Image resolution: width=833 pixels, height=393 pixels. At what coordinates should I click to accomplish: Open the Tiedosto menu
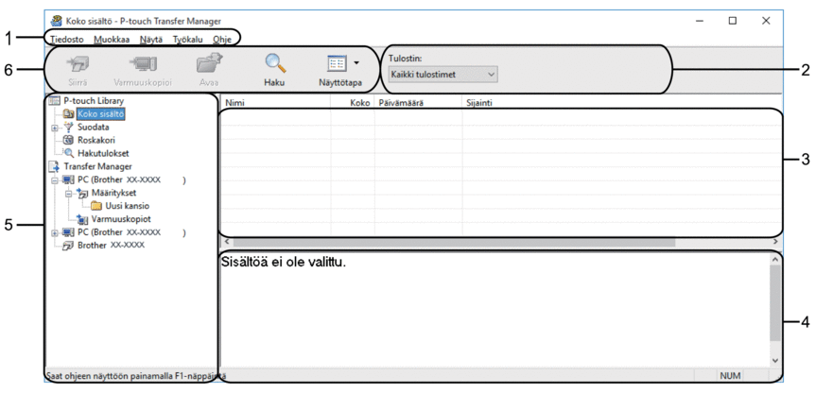(66, 40)
